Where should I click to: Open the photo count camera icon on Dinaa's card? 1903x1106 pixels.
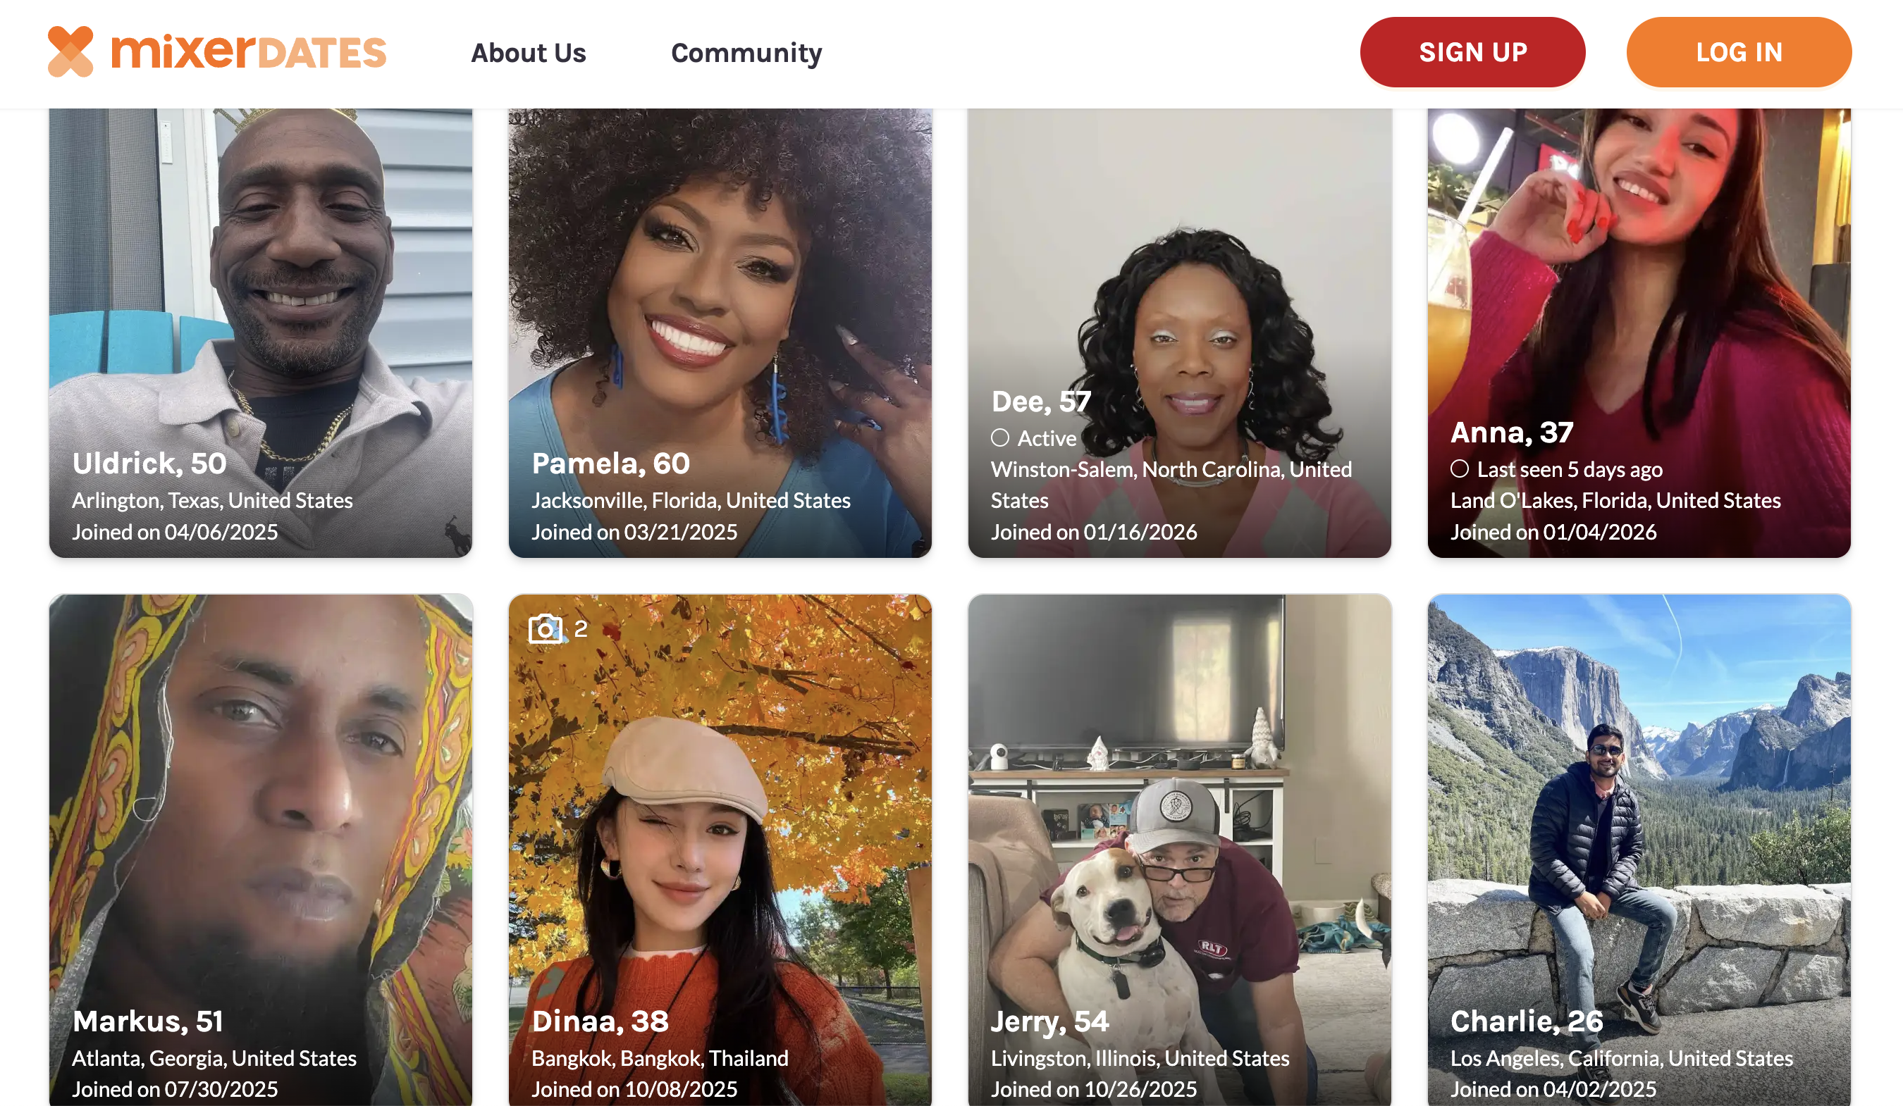coord(546,628)
